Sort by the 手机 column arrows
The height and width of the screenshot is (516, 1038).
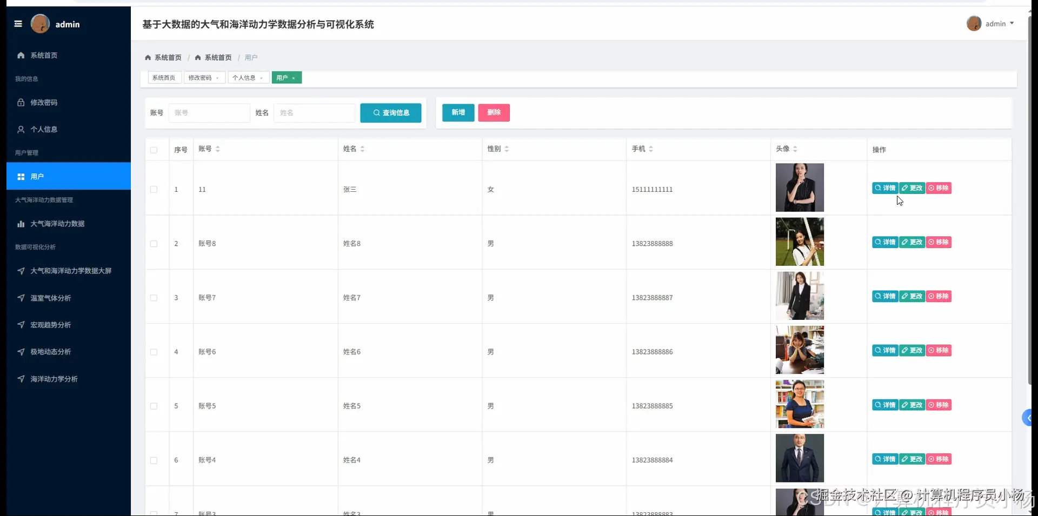coord(651,149)
